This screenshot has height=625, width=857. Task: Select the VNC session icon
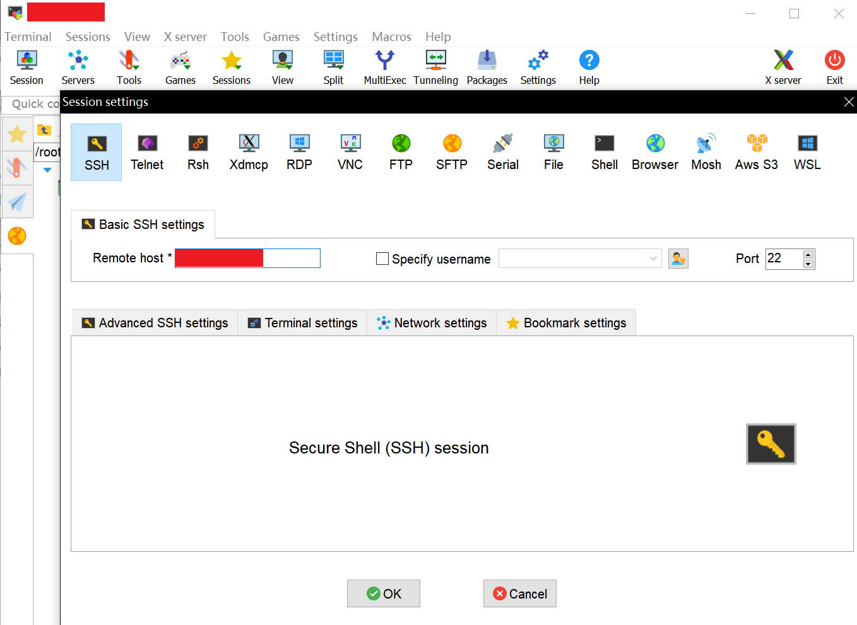pos(350,153)
